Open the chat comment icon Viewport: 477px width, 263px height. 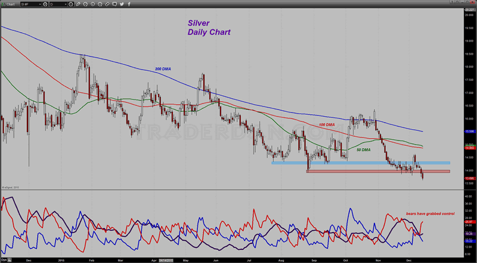pyautogui.click(x=114, y=4)
